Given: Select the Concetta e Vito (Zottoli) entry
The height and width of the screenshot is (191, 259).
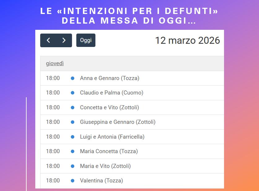Looking at the screenshot, I should (x=109, y=107).
